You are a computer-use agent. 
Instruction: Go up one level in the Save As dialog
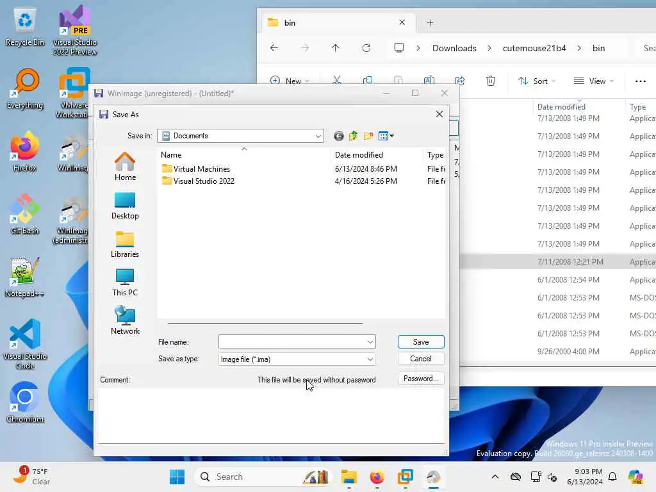pyautogui.click(x=354, y=136)
